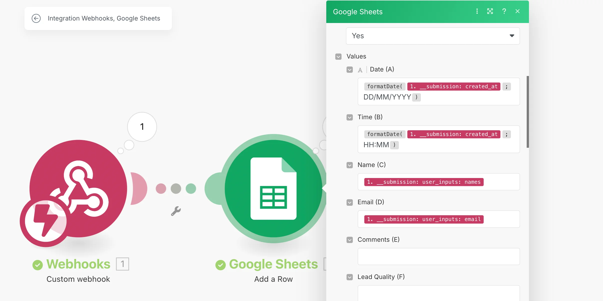Image resolution: width=603 pixels, height=301 pixels.
Task: Click the wrench icon under the route
Action: click(x=176, y=211)
